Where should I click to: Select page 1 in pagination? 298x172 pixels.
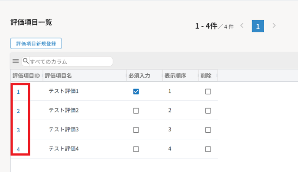(258, 26)
